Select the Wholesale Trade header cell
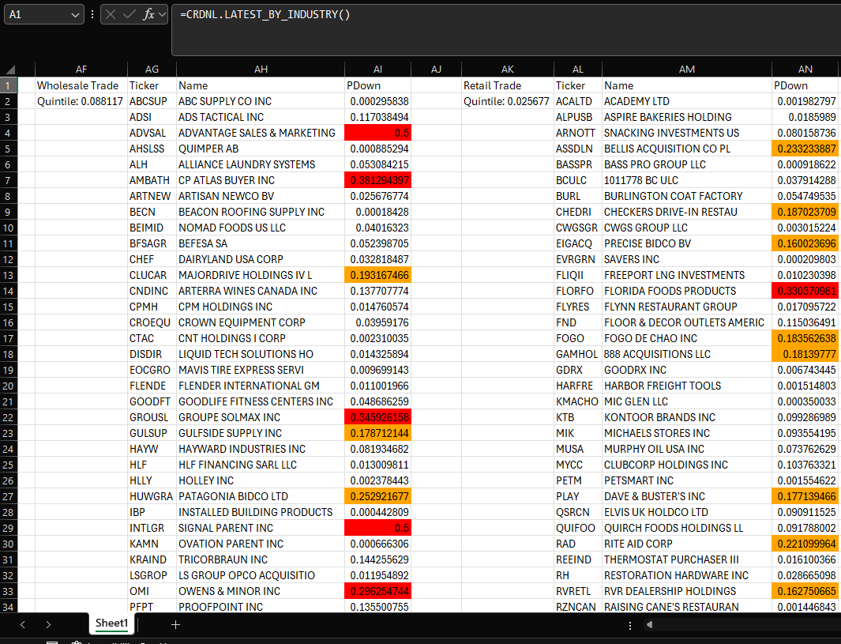This screenshot has height=644, width=841. click(x=79, y=85)
